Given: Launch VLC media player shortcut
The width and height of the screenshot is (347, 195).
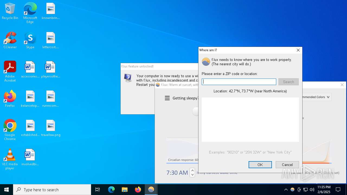Looking at the screenshot, I should [10, 159].
